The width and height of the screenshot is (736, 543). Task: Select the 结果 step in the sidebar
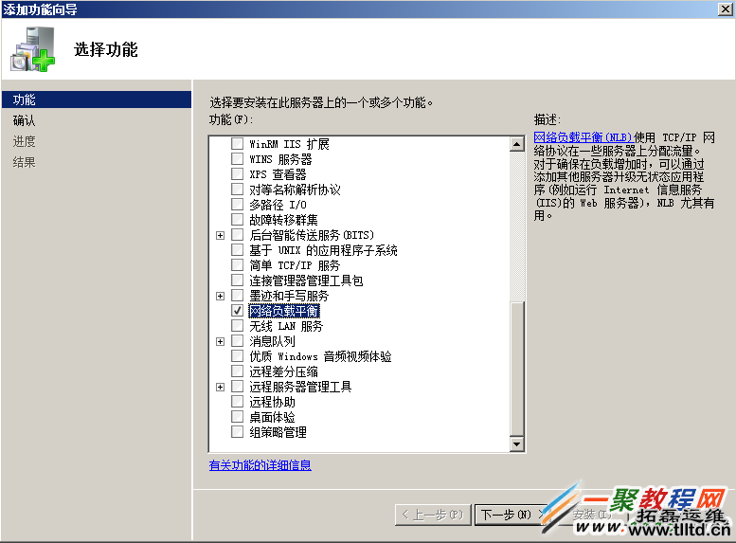[24, 163]
